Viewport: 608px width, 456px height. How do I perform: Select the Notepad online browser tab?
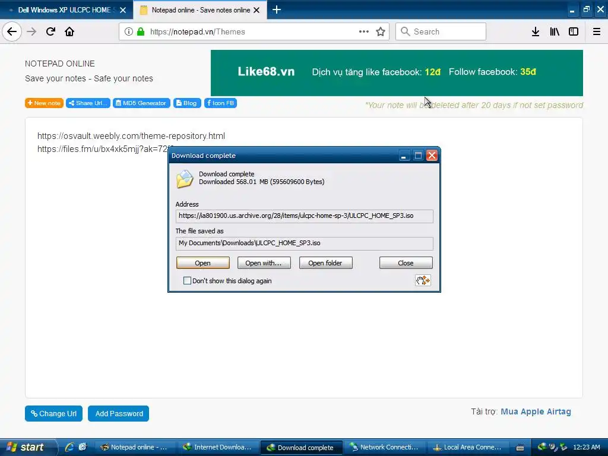(x=200, y=10)
